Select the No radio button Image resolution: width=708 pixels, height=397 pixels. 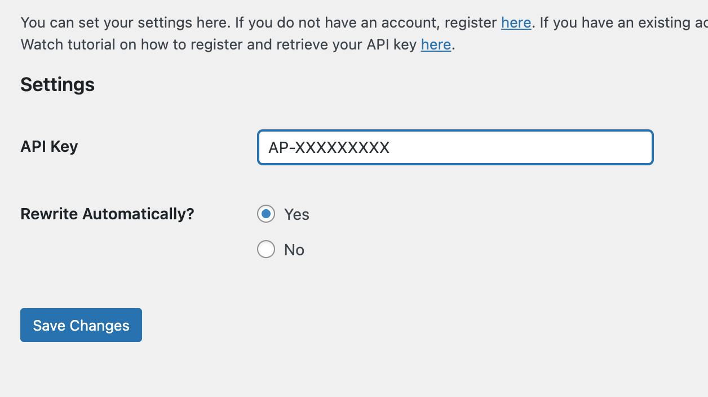coord(266,249)
